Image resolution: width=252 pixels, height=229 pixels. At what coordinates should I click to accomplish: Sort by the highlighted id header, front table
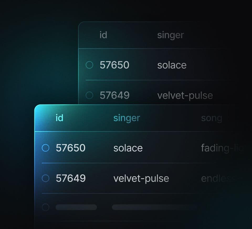[60, 118]
